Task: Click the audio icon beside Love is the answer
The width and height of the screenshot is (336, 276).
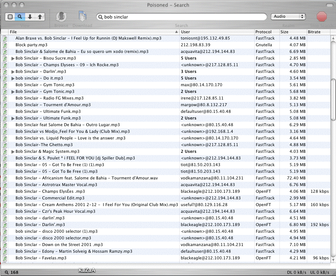Action: click(5, 138)
